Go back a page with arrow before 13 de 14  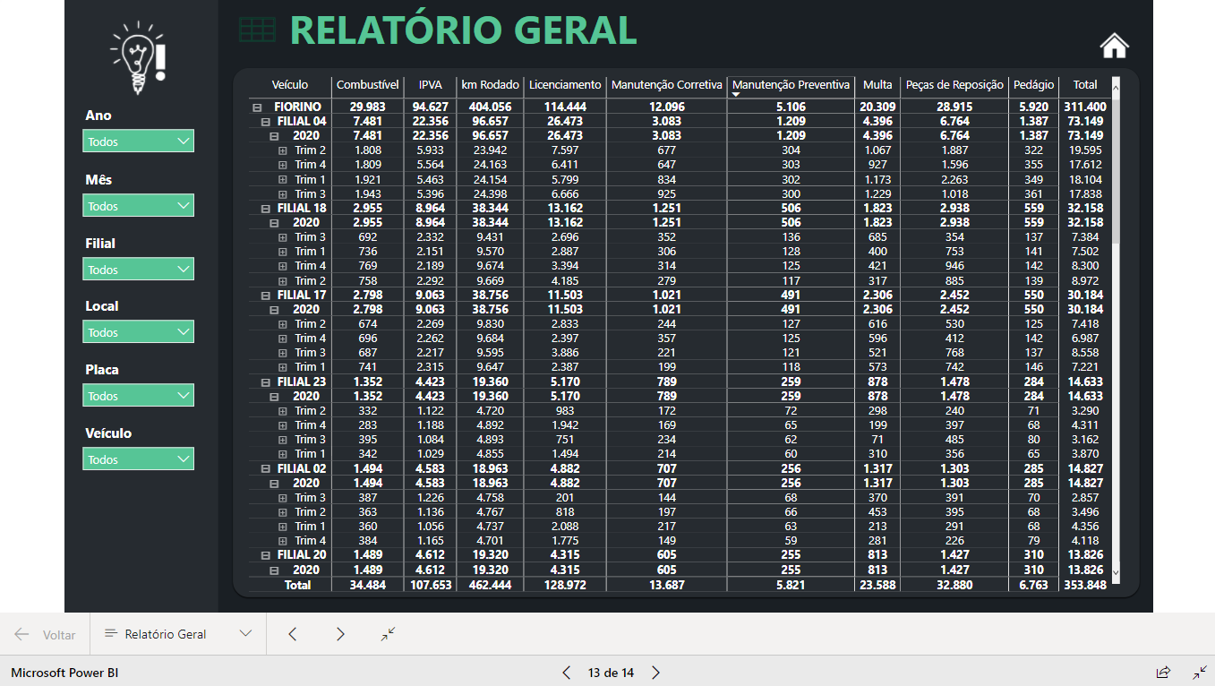[565, 671]
